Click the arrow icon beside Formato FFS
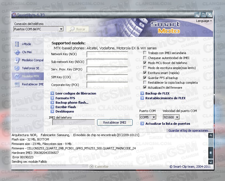This screenshot has width=225, height=181. pyautogui.click(x=52, y=98)
